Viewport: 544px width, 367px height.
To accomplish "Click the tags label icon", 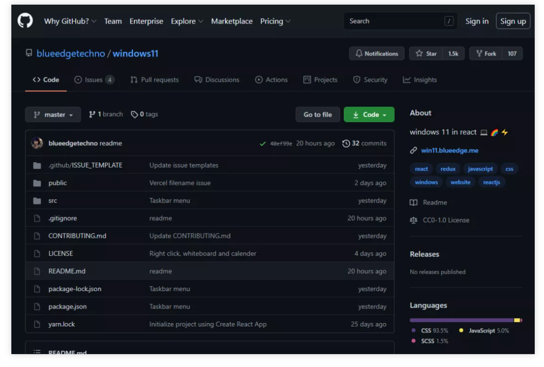I will (134, 114).
